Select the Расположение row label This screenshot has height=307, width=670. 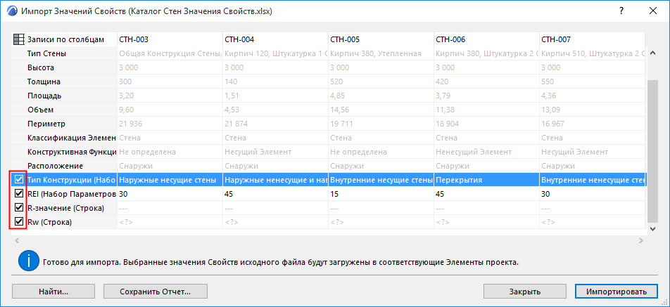(x=55, y=166)
